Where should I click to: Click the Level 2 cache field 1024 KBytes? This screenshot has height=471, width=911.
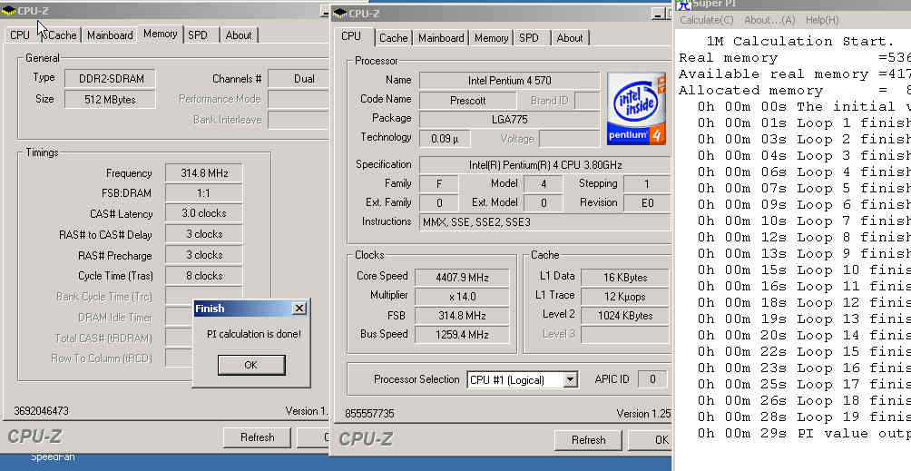coord(625,316)
